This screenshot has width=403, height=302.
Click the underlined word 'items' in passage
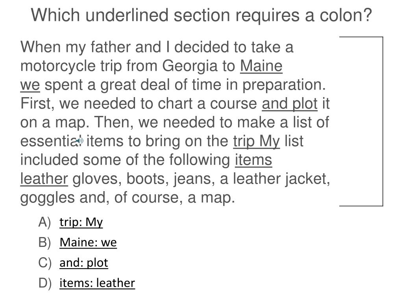253,160
